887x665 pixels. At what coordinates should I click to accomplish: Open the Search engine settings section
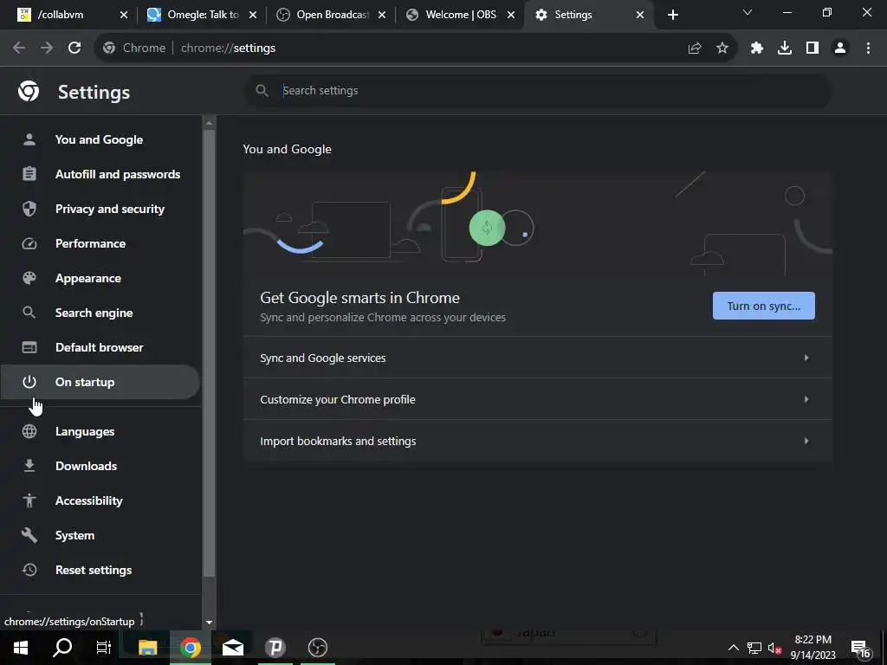pos(100,313)
